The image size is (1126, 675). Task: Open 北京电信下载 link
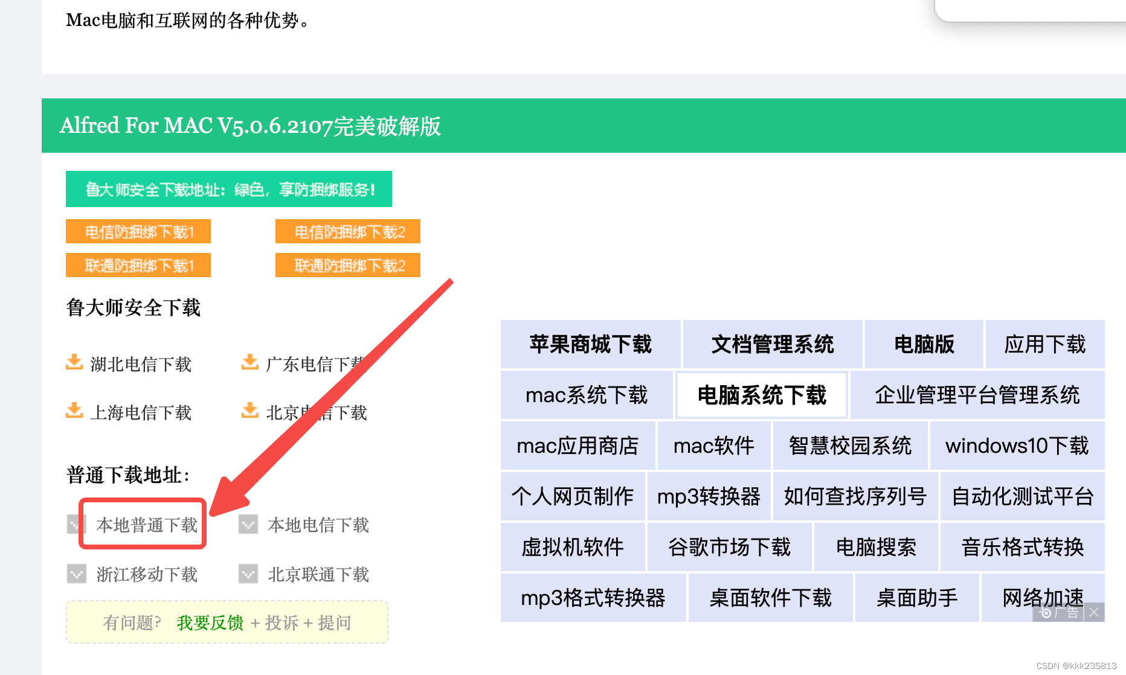pyautogui.click(x=317, y=412)
